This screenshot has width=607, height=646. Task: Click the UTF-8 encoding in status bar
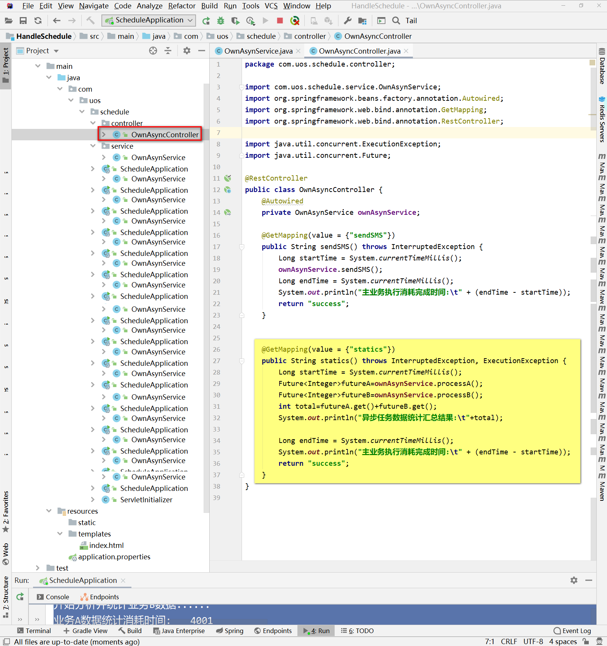coord(533,641)
